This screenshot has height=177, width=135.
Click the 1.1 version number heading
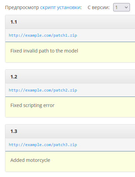click(x=14, y=22)
